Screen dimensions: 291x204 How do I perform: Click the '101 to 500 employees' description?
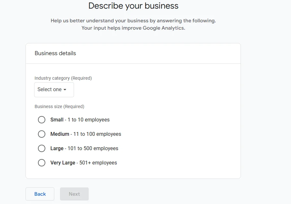point(93,149)
